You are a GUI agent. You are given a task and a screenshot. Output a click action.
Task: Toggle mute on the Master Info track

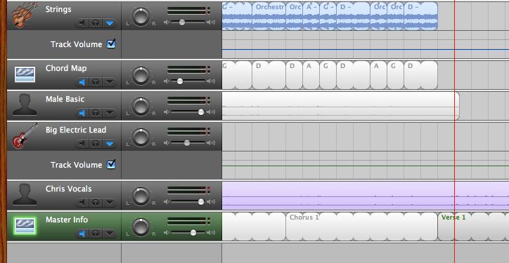82,234
